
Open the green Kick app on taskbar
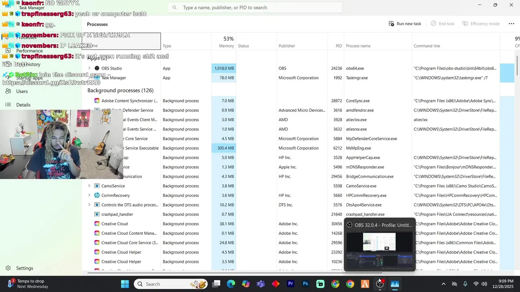click(320, 284)
